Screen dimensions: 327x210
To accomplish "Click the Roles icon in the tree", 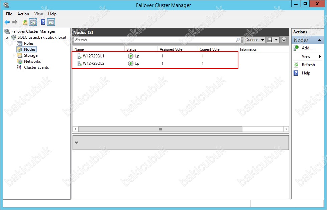I will [20, 43].
